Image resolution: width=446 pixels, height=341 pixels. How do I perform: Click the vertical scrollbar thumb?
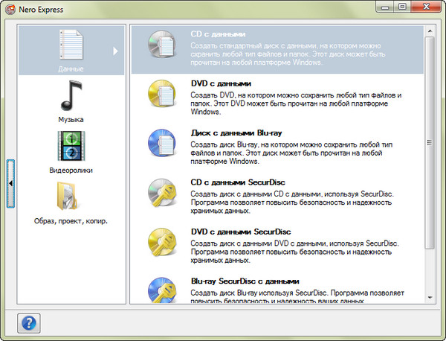tap(430, 141)
